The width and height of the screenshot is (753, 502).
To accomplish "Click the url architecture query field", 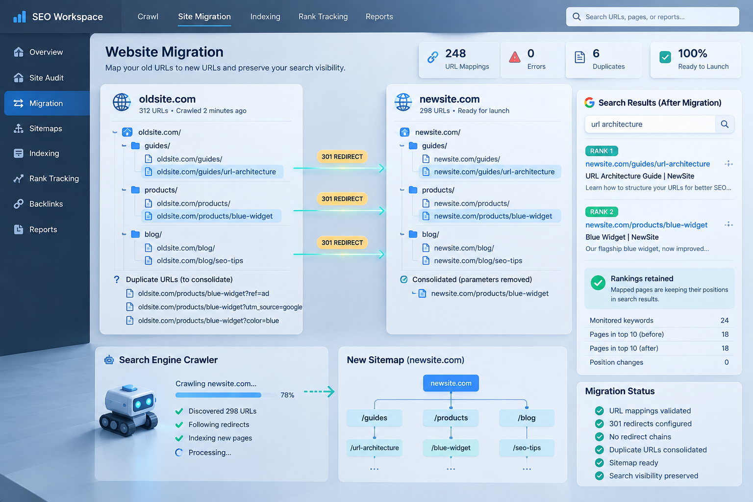I will [x=650, y=125].
